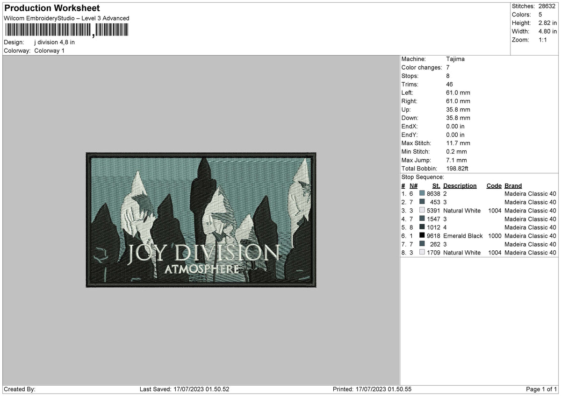Click the Stop Sequence heading
Screen dimensions: 561x396
point(423,177)
